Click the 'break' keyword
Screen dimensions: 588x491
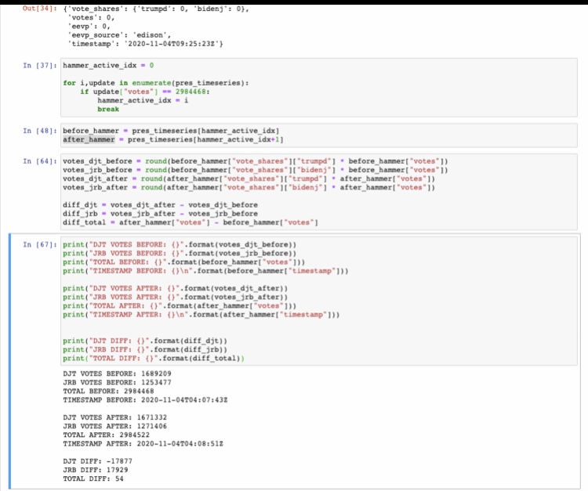(108, 110)
